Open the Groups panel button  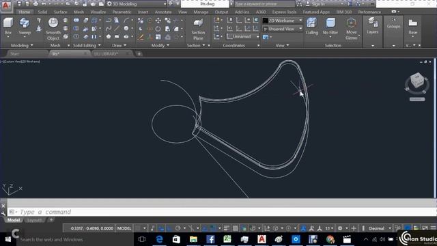(x=393, y=23)
